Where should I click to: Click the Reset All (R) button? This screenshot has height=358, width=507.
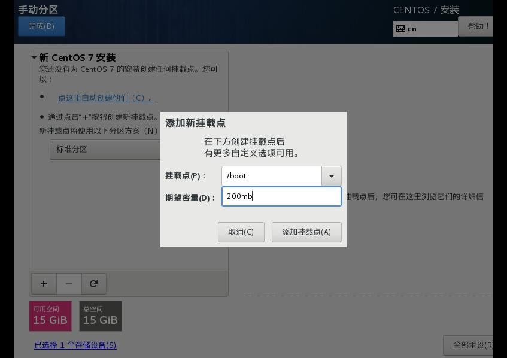coord(469,345)
